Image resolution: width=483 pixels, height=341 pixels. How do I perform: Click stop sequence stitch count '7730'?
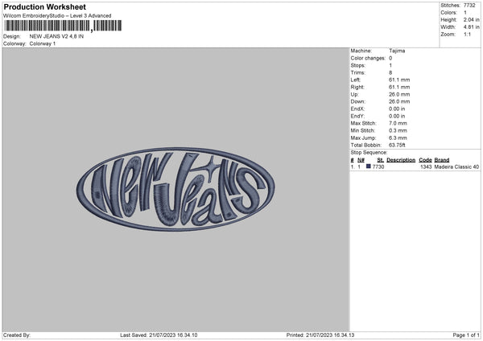click(x=378, y=166)
